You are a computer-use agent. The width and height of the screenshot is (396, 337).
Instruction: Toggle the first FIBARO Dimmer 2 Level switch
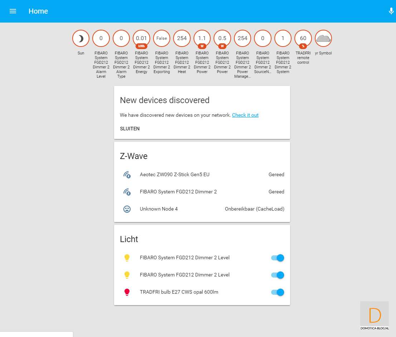278,258
